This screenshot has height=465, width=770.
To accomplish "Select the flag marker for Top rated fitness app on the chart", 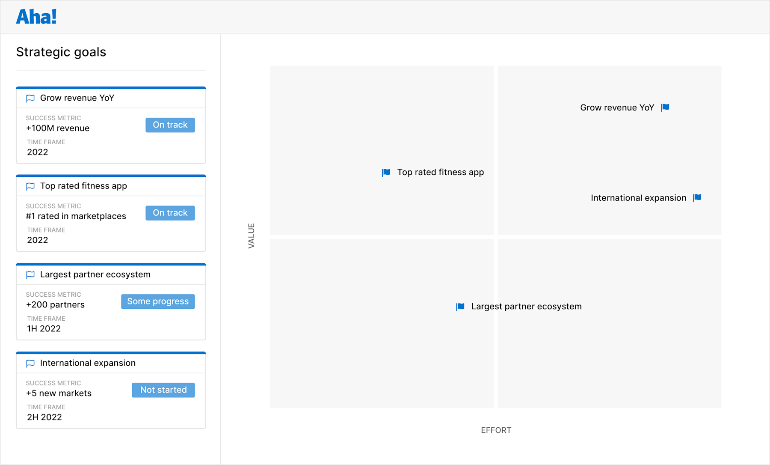I will [x=385, y=172].
